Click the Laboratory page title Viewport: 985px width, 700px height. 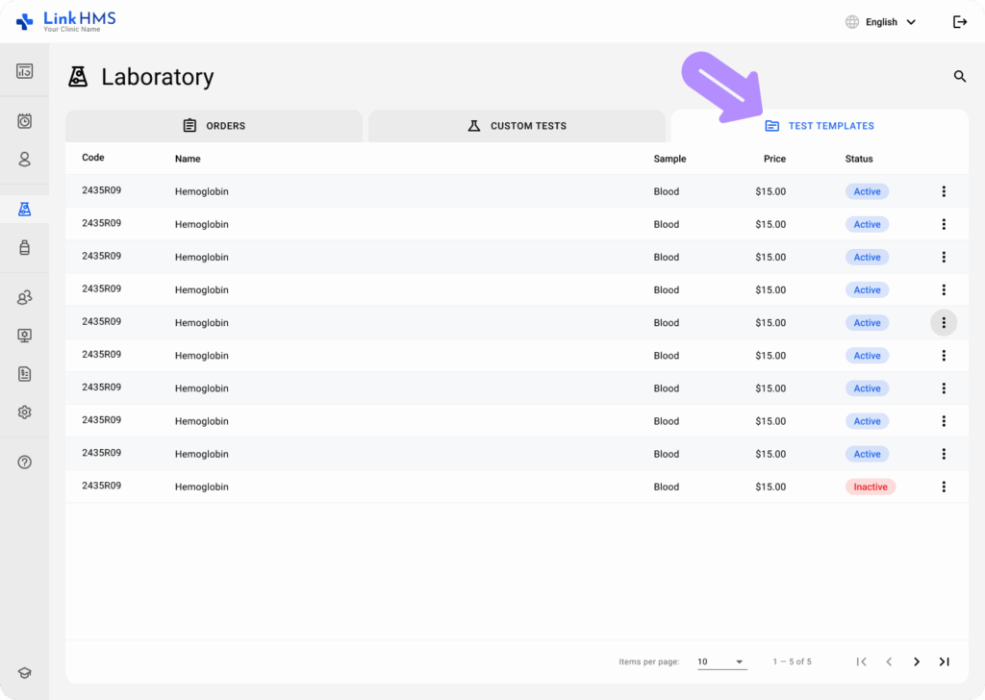click(x=157, y=77)
